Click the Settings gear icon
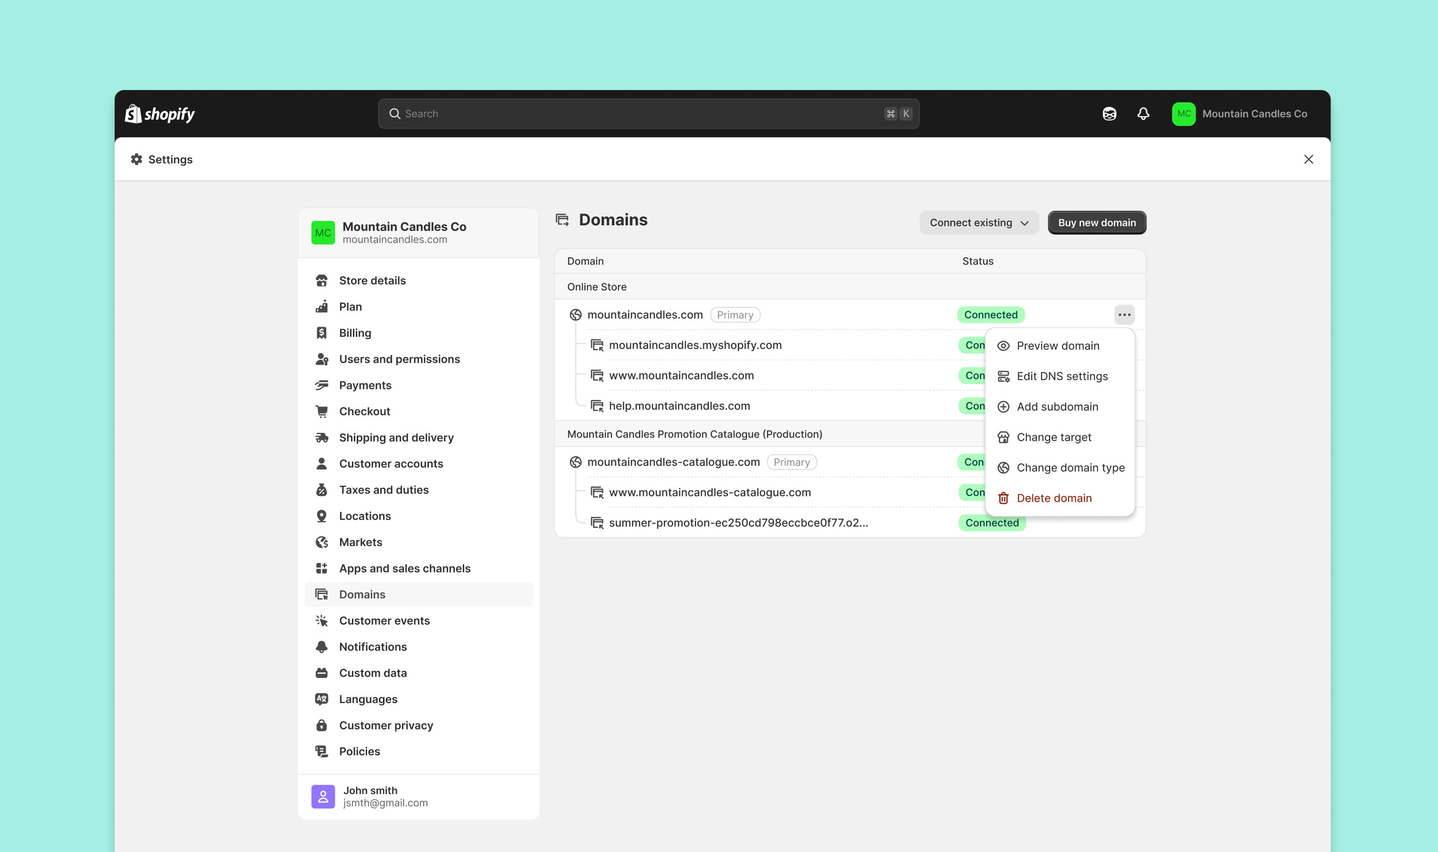 (136, 159)
